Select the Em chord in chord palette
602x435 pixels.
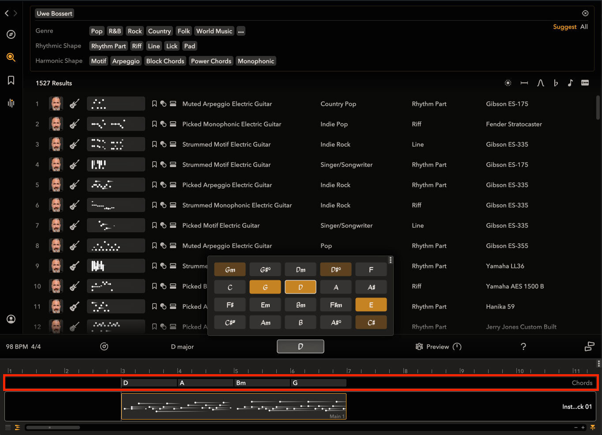(265, 305)
